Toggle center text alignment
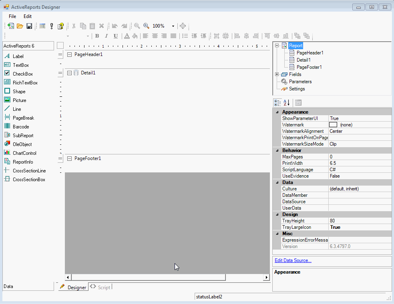 (x=155, y=36)
